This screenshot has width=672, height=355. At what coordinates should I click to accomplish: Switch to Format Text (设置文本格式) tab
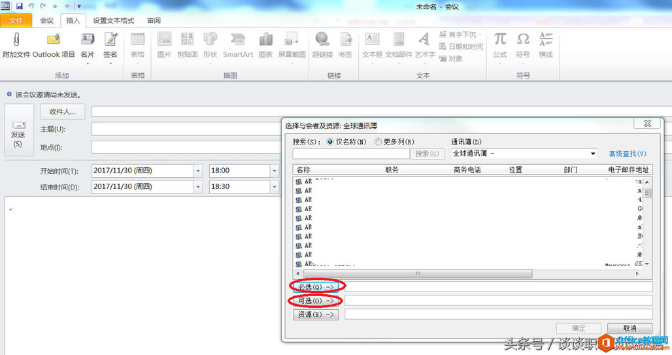point(114,20)
